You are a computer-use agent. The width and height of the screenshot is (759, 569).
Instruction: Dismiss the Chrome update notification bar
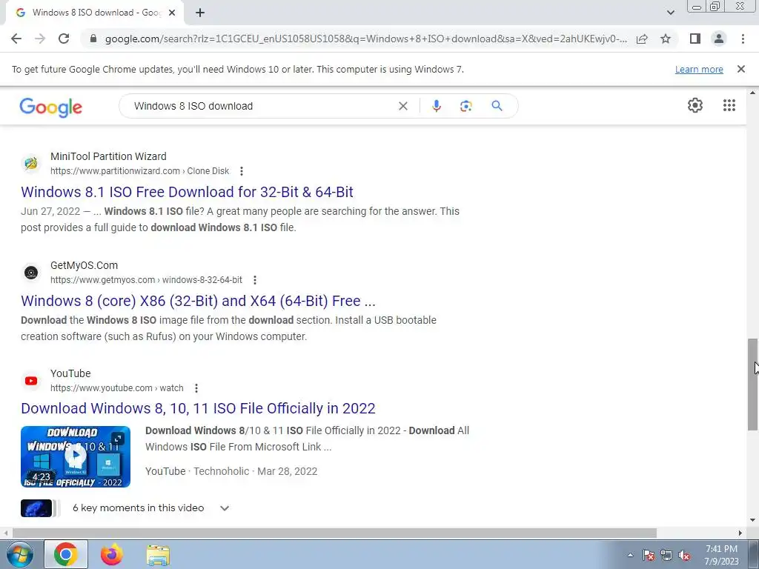741,69
